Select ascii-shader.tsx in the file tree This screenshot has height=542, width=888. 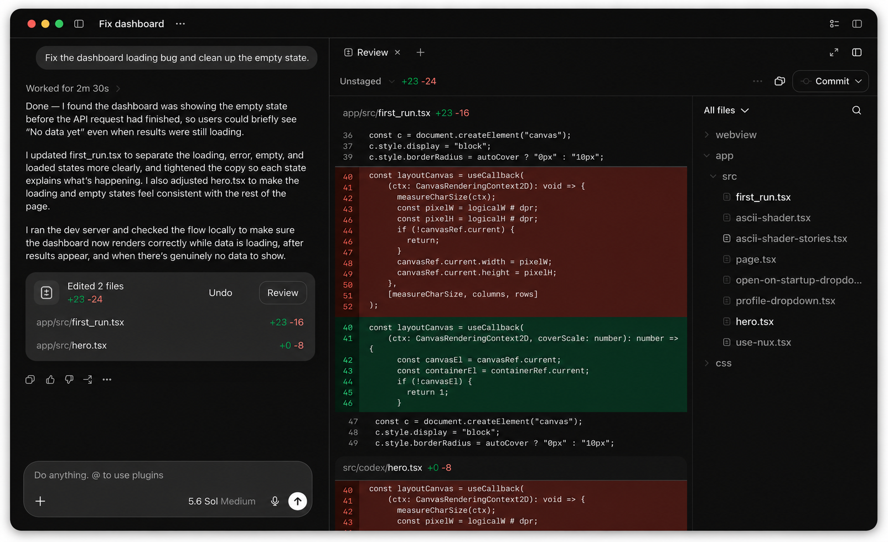[773, 218]
